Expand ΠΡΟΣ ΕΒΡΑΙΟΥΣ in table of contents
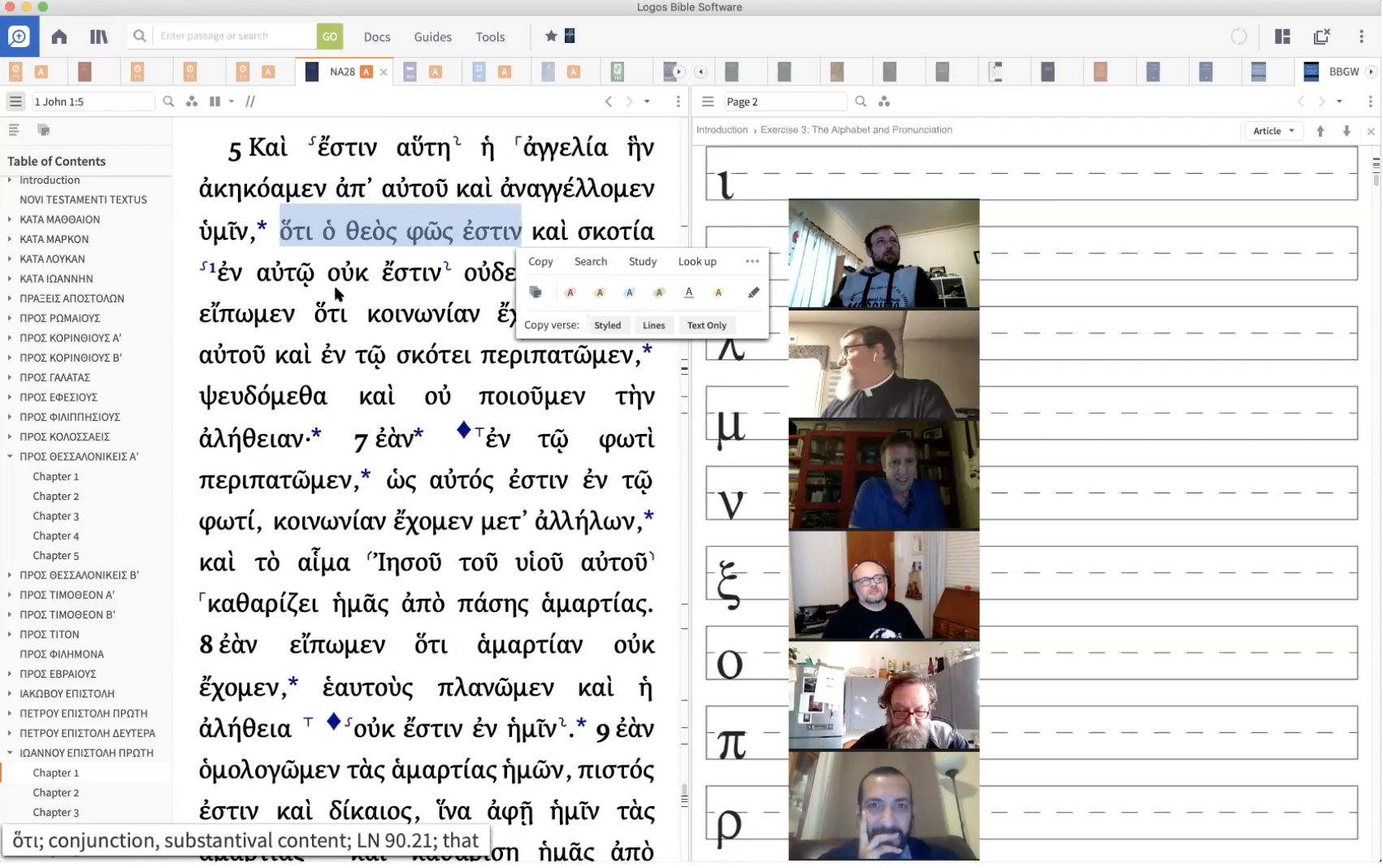The image size is (1383, 868). (10, 674)
